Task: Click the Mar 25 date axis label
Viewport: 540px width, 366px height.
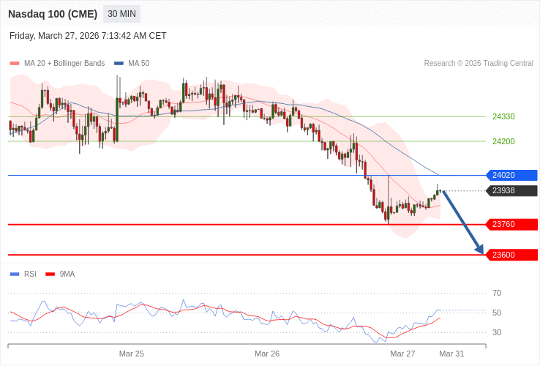Action: tap(132, 354)
